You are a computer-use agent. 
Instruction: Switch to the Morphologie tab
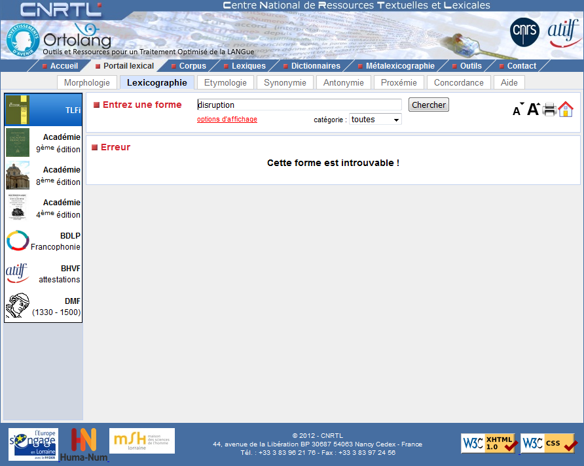87,82
